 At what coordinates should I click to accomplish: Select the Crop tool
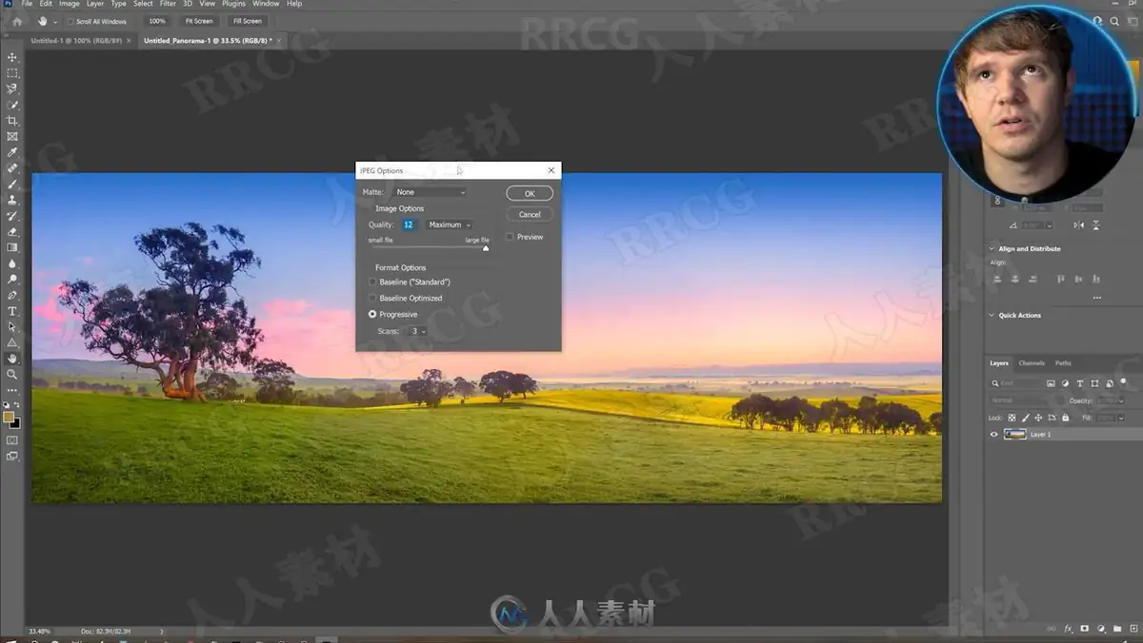(x=12, y=121)
